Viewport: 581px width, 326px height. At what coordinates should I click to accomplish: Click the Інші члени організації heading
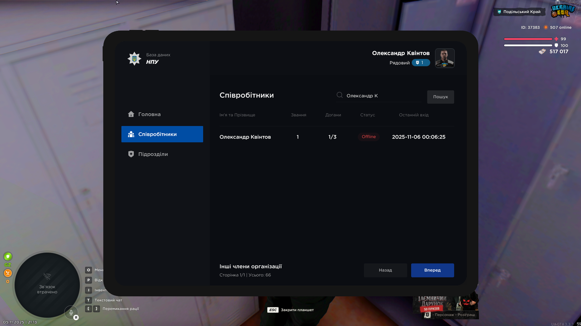[251, 267]
